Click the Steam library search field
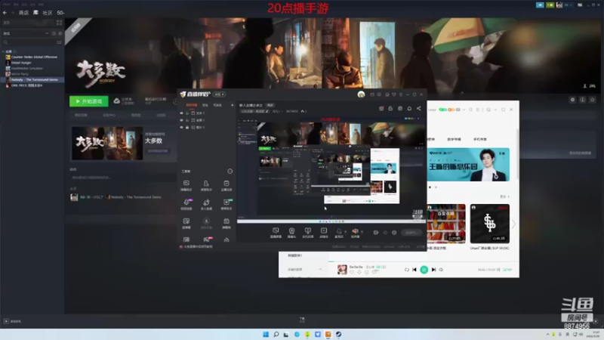Screen dimensions: 604x340 (29, 42)
